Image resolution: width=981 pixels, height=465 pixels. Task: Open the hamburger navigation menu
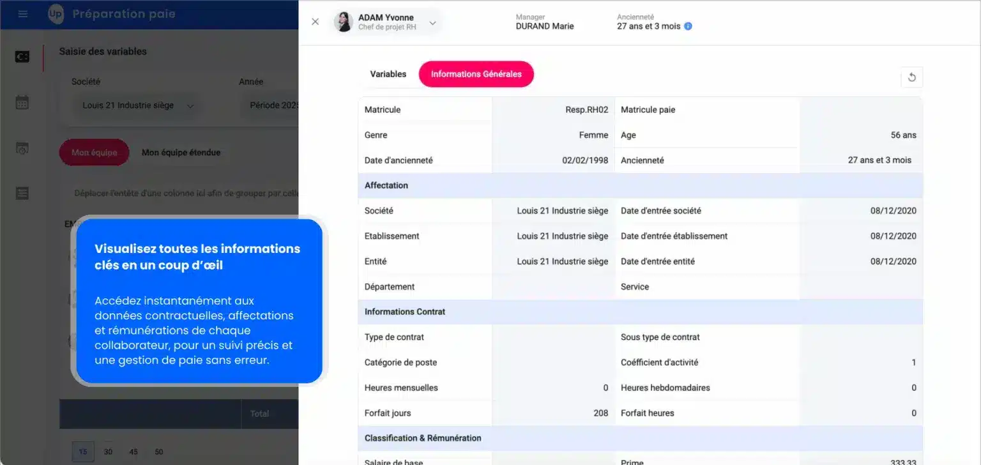coord(23,13)
